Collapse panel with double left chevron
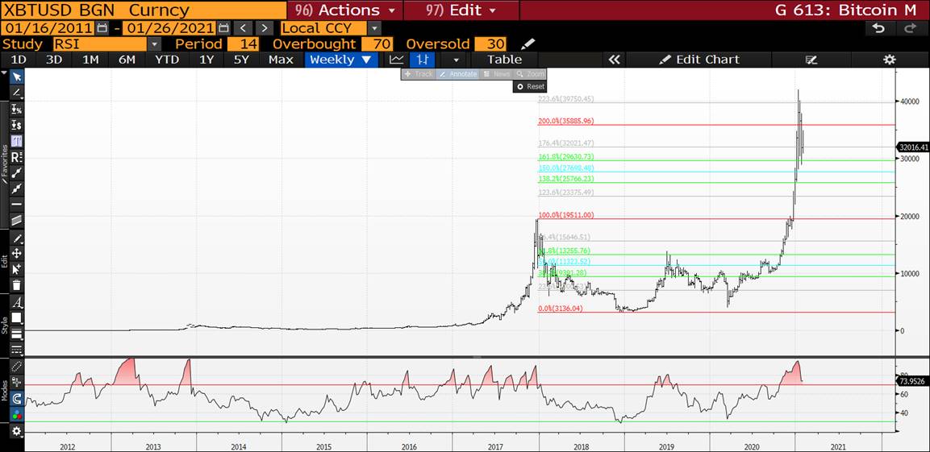Image resolution: width=930 pixels, height=452 pixels. [615, 60]
